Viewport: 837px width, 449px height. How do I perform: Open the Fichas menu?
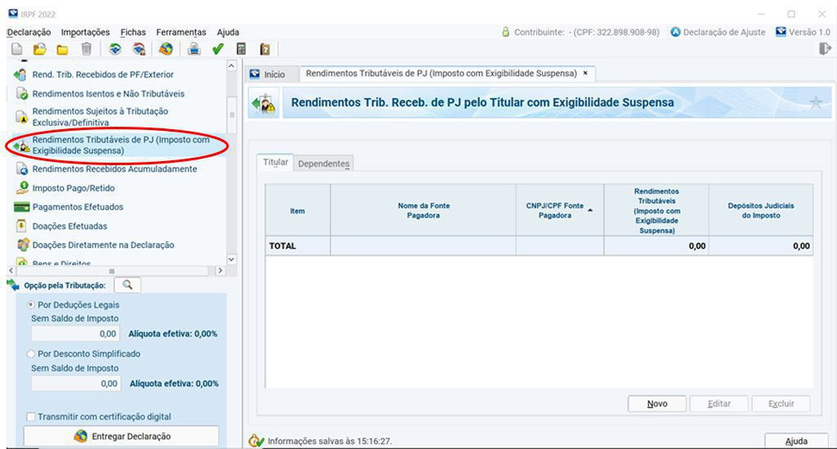pos(133,32)
